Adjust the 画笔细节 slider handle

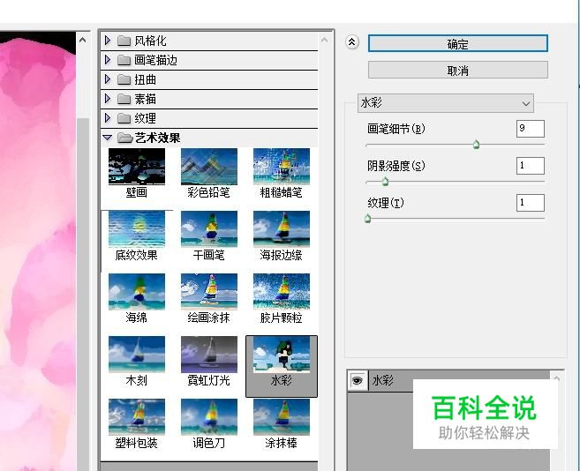(477, 145)
